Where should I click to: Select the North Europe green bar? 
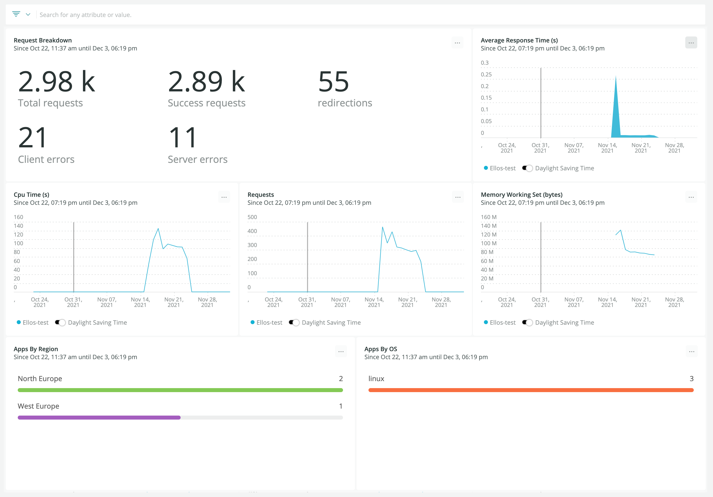180,390
